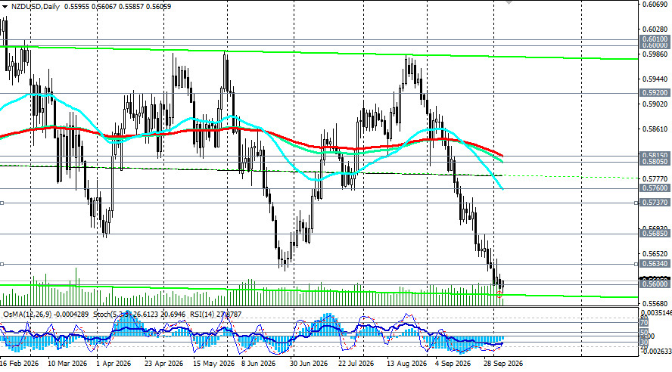Viewport: 672px width, 372px height.
Task: Click the RSI(14) indicator label
Action: coord(202,315)
